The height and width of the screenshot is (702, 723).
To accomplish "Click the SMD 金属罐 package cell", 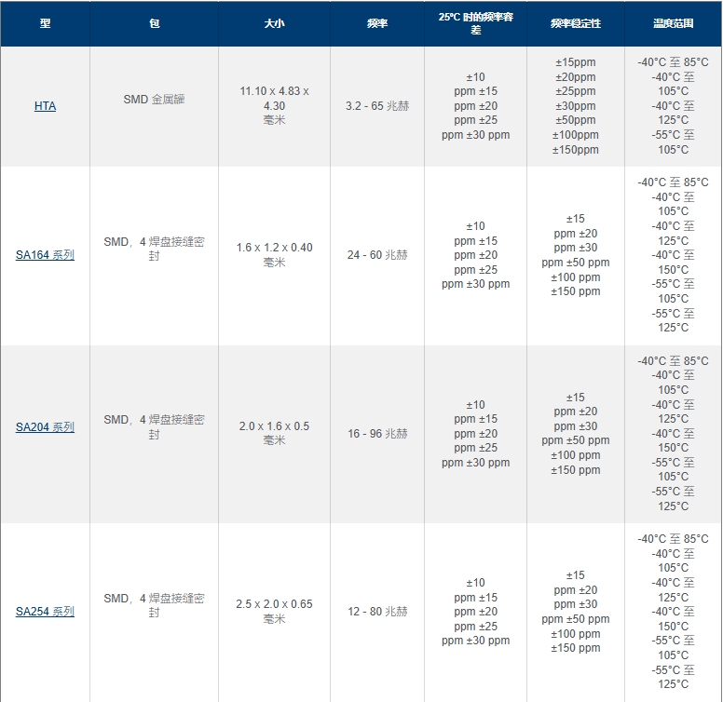I will click(154, 99).
